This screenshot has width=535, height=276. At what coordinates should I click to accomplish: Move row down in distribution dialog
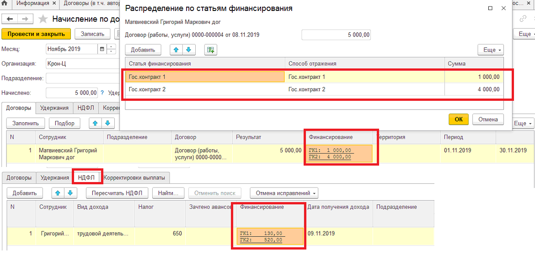pos(189,50)
